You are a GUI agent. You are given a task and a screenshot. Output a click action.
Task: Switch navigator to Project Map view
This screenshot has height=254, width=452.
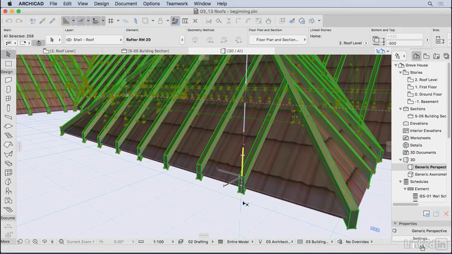click(x=416, y=56)
